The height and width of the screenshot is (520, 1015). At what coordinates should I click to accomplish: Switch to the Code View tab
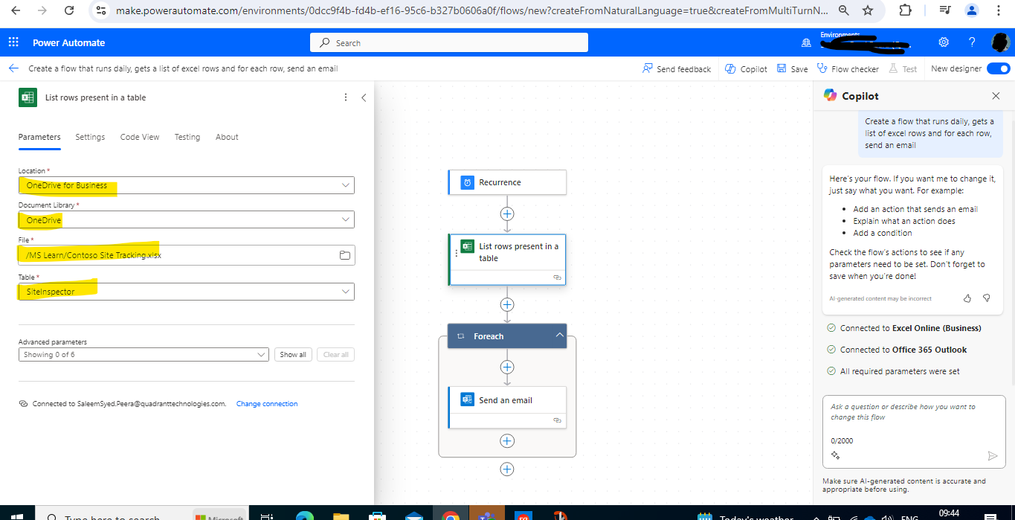click(x=140, y=137)
